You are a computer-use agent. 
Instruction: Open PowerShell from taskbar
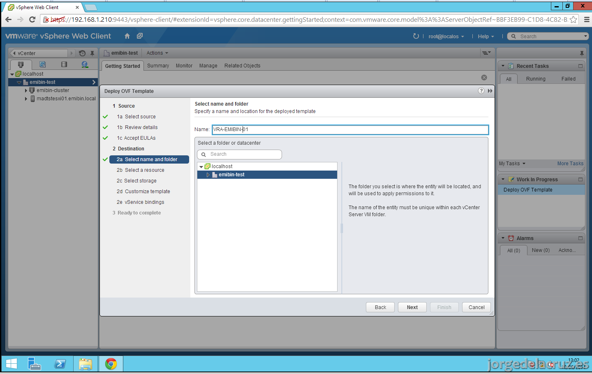(x=60, y=364)
